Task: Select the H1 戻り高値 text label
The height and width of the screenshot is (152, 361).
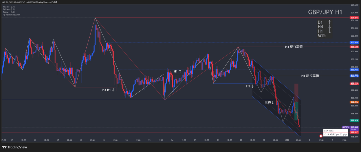Action: click(x=310, y=76)
